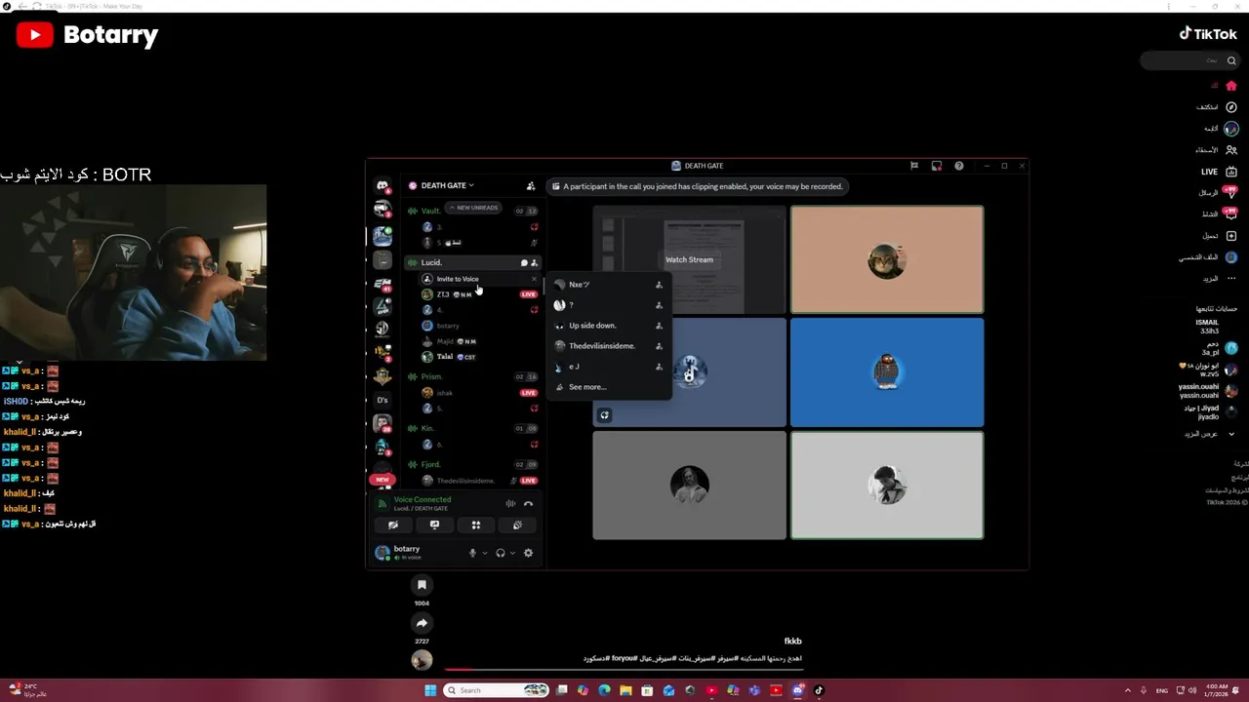Screen dimensions: 1249x702
Task: Open Discord direct messages home icon
Action: 383,185
